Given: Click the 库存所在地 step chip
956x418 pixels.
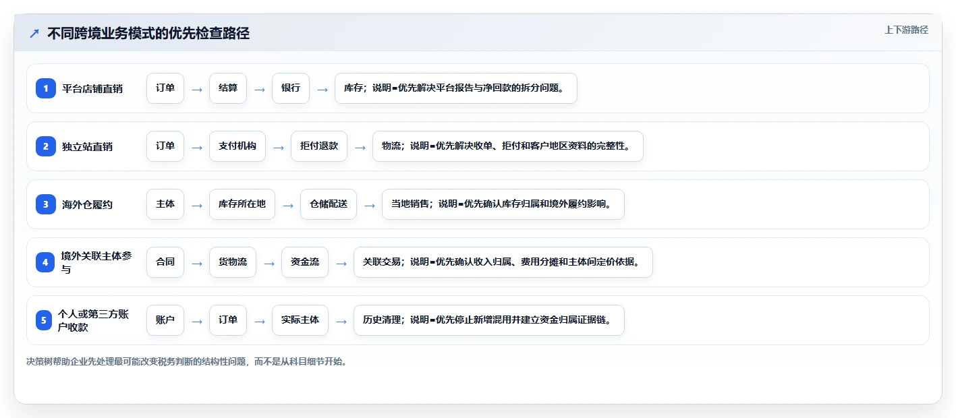Looking at the screenshot, I should pyautogui.click(x=242, y=204).
